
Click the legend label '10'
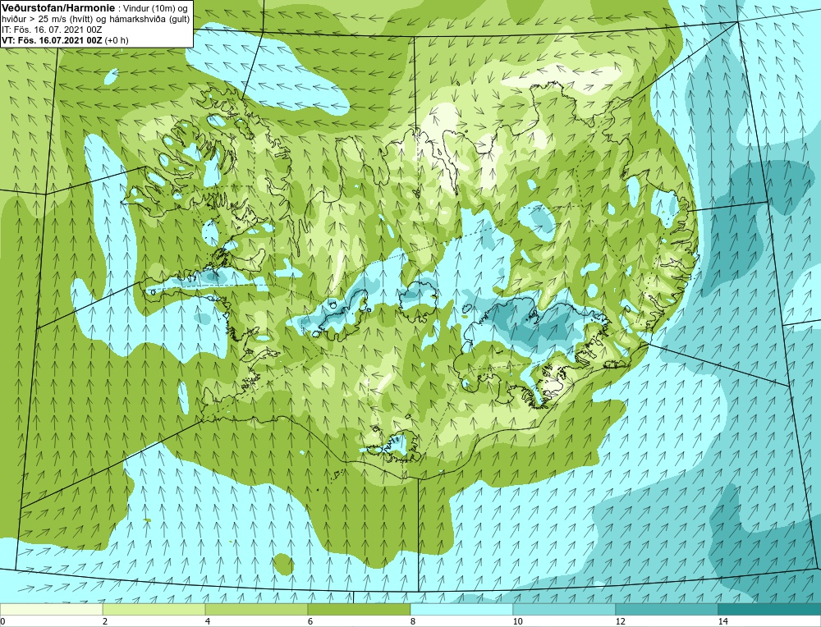(x=518, y=621)
